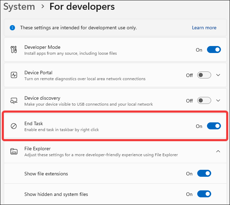Expand the Device discovery chevron
Image resolution: width=230 pixels, height=205 pixels.
pos(218,100)
